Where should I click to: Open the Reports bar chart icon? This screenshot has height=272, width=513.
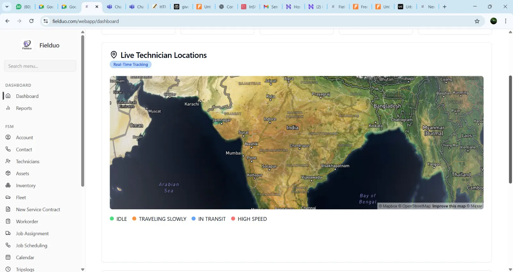click(x=8, y=108)
